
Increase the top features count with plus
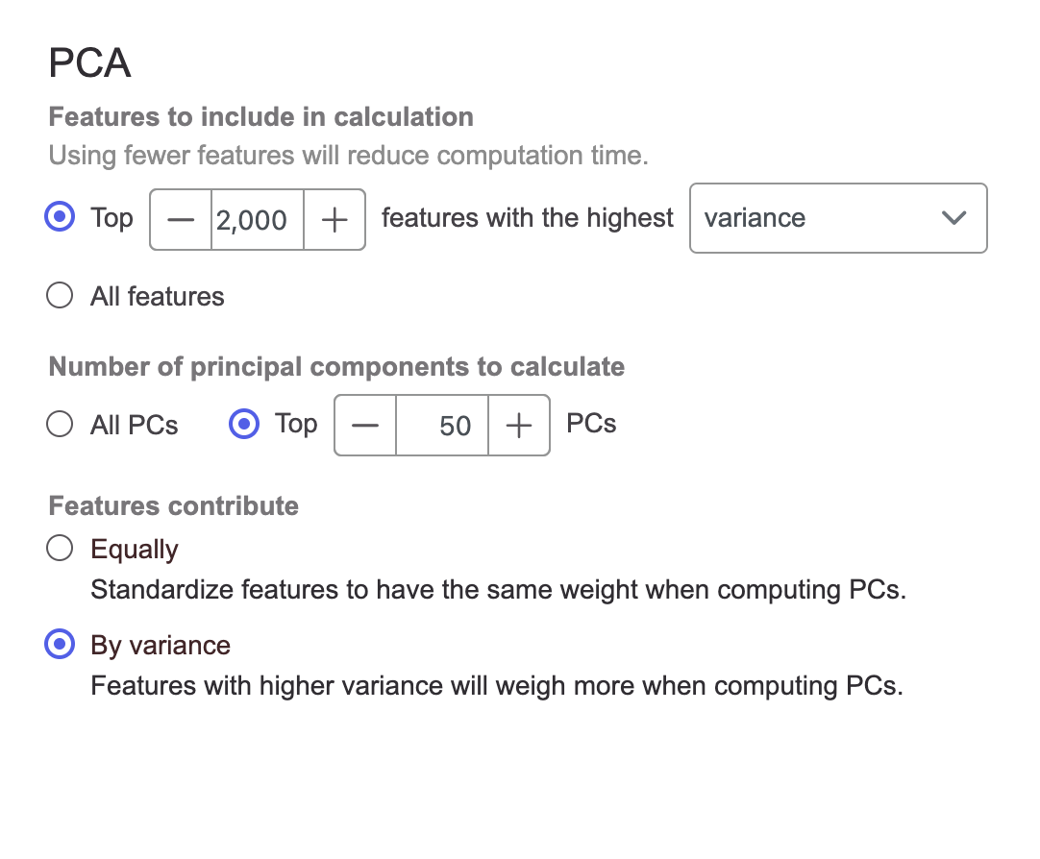(334, 220)
